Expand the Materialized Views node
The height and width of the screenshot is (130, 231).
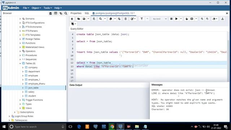(x=20, y=47)
